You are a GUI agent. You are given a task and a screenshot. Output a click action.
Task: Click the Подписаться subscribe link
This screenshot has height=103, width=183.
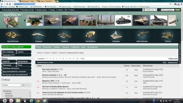point(173,62)
